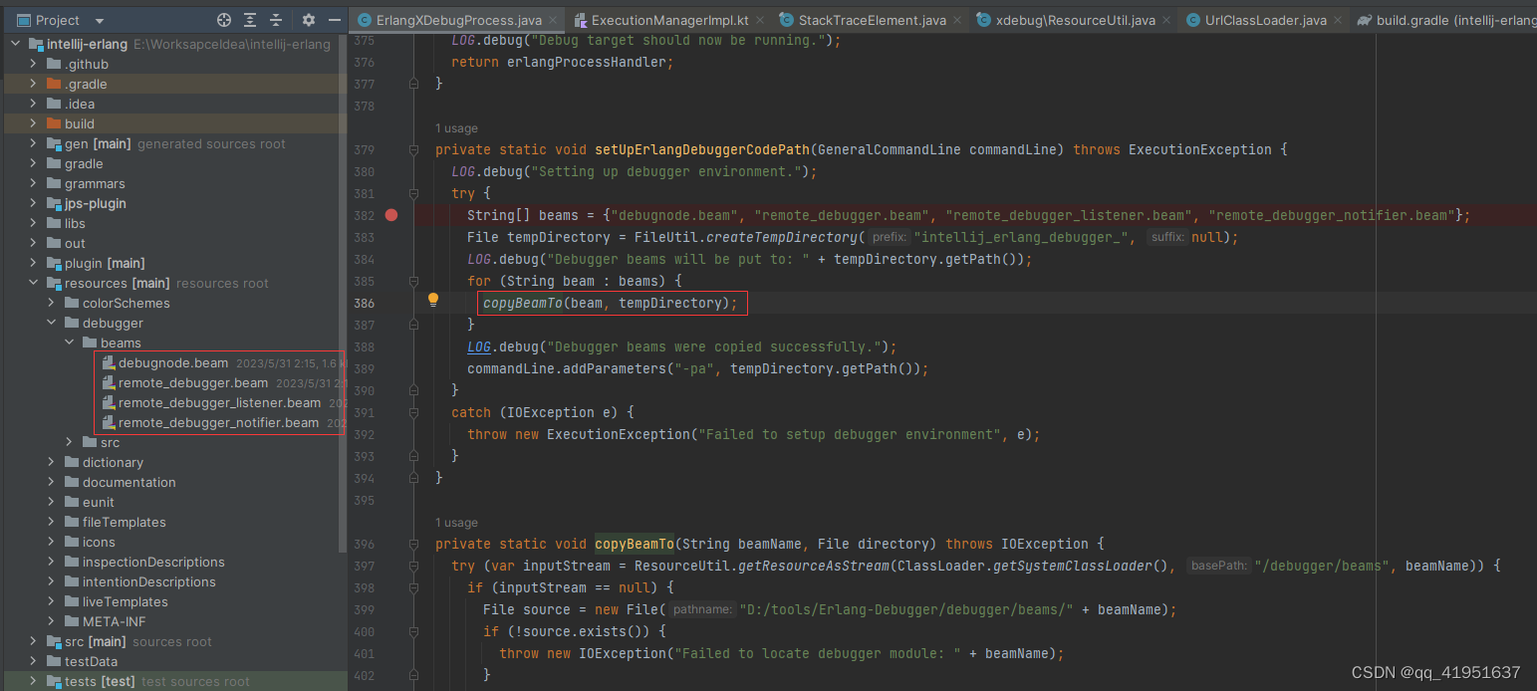Collapse the setUpErlangDebuggerCodePath method fold arrow
The image size is (1537, 691).
[x=413, y=149]
